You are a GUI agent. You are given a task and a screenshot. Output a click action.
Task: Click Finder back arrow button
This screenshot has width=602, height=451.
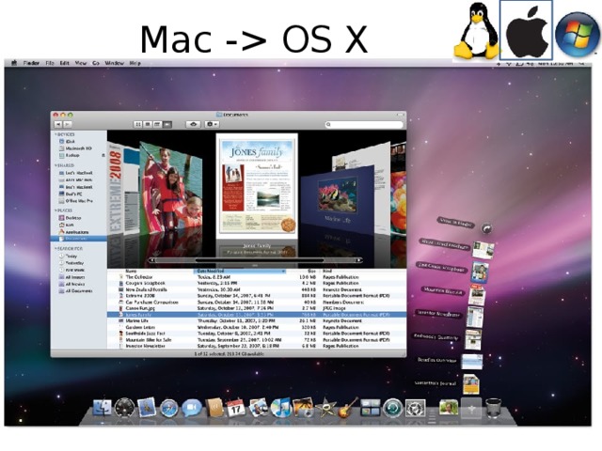pos(58,124)
